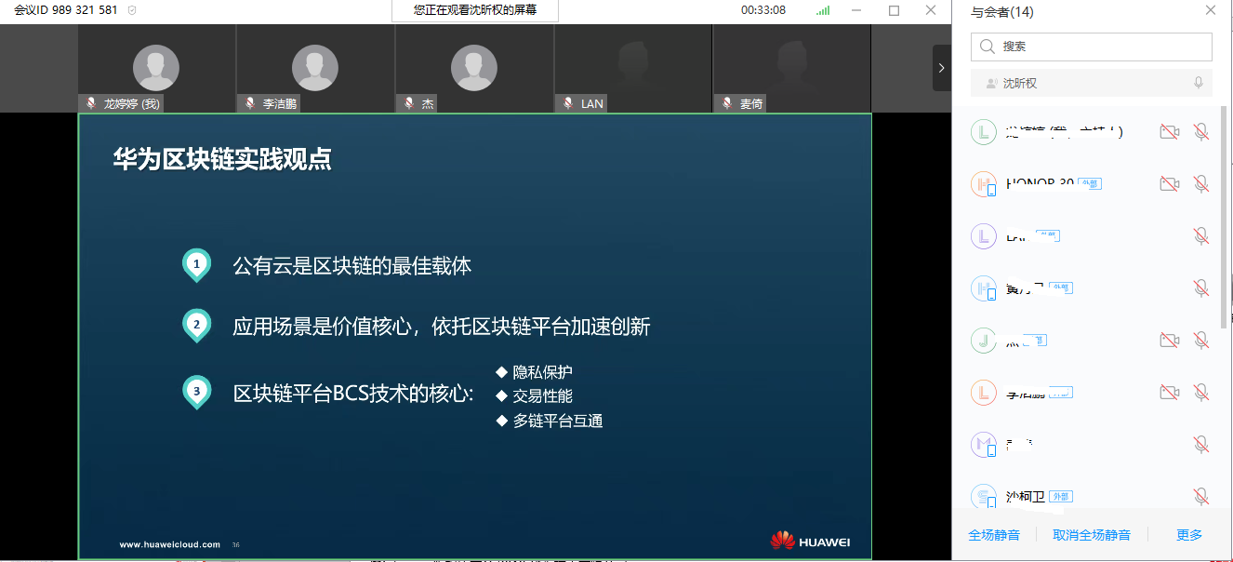
Task: Toggle microphone for green J avatar participant
Action: (1201, 341)
